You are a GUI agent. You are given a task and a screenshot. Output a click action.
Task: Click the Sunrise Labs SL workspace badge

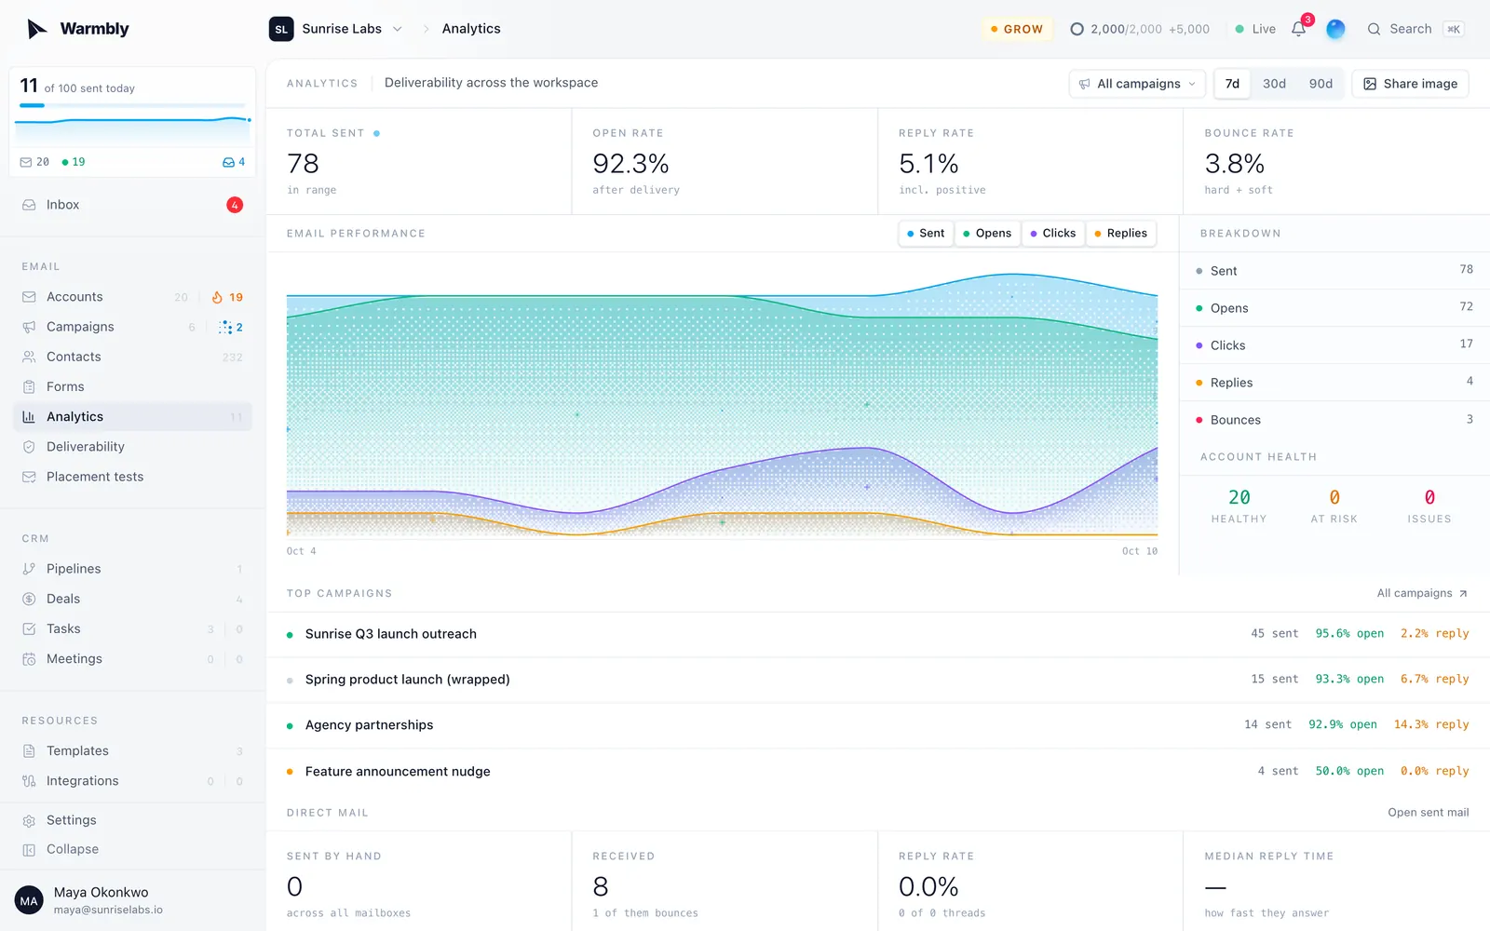[x=281, y=29]
